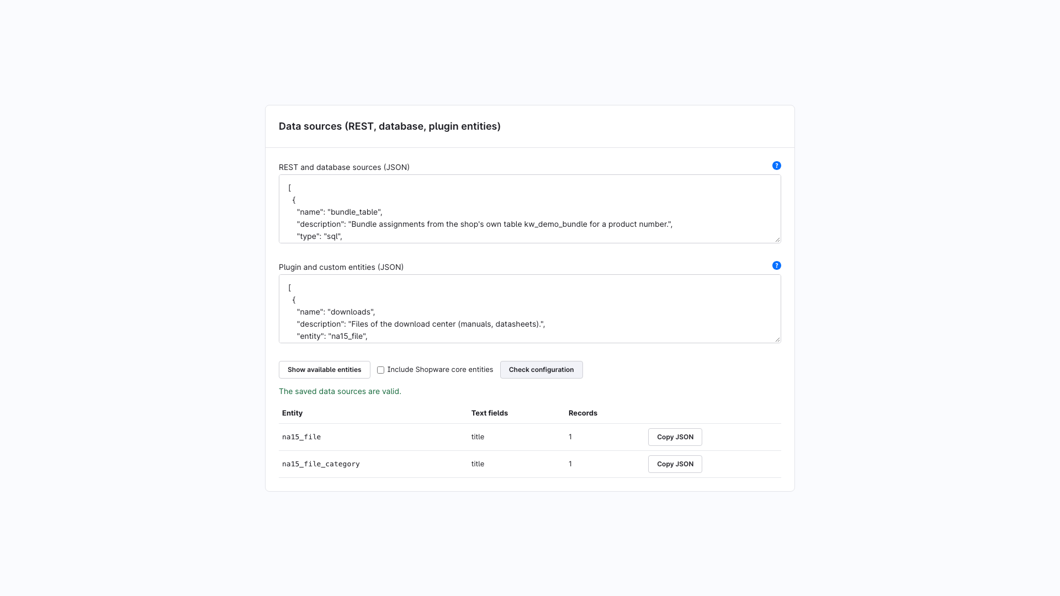Select the na15_file entity name

(x=301, y=437)
